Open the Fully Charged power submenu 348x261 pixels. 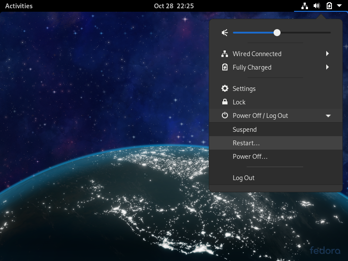point(276,67)
